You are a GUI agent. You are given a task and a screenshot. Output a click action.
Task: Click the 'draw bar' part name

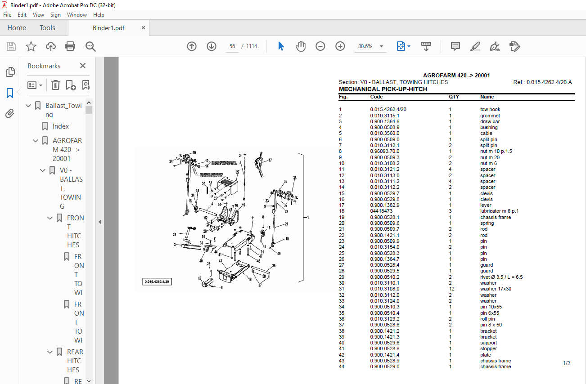490,121
